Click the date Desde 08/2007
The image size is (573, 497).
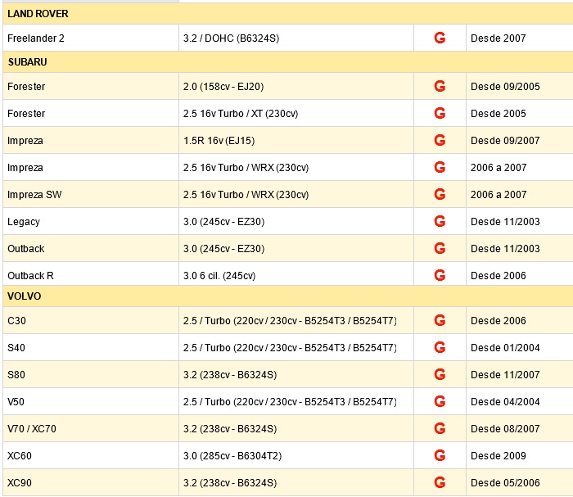pyautogui.click(x=505, y=429)
